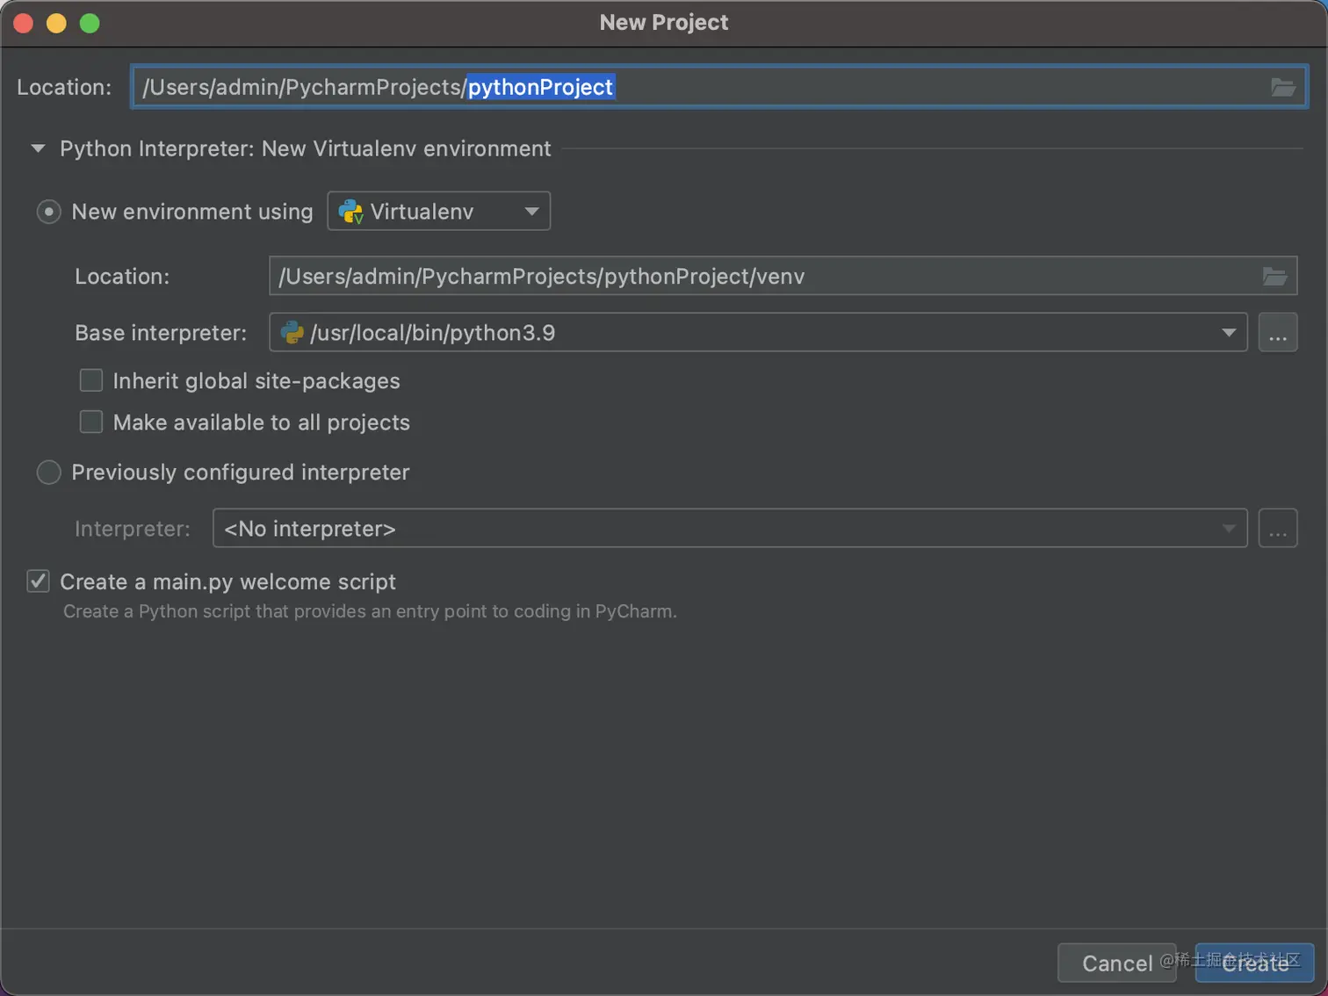Select New environment using radio button
The image size is (1328, 996).
coord(48,212)
